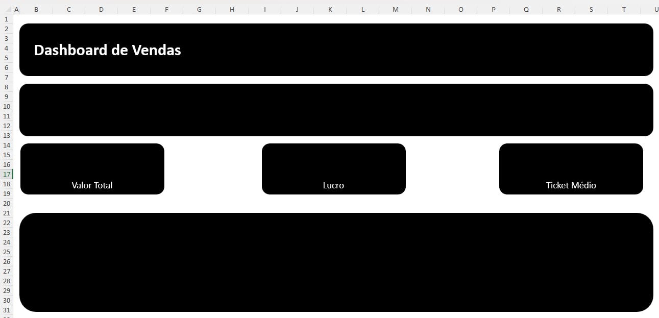
Task: Click column K header
Action: [x=330, y=9]
